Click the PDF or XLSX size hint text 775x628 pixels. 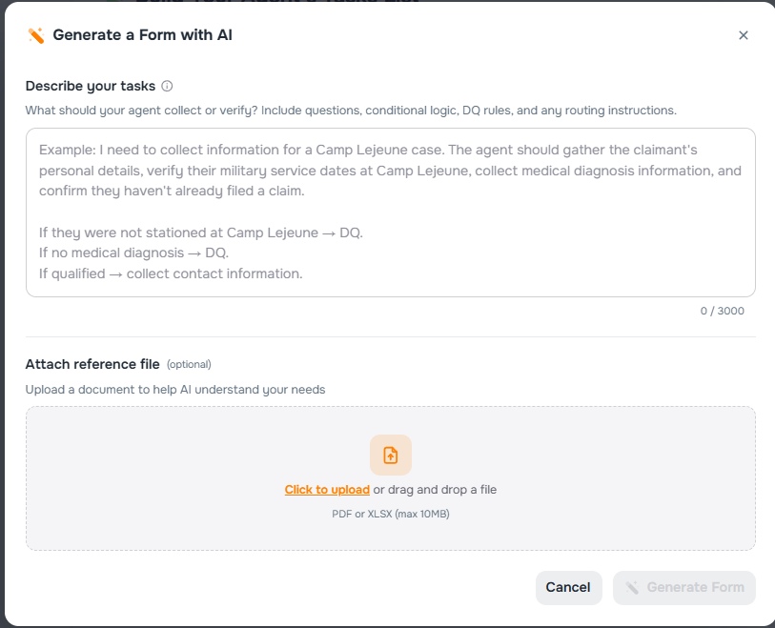coord(391,513)
